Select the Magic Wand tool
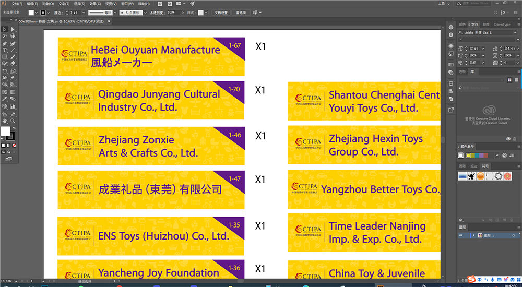This screenshot has width=522, height=287. (5, 37)
